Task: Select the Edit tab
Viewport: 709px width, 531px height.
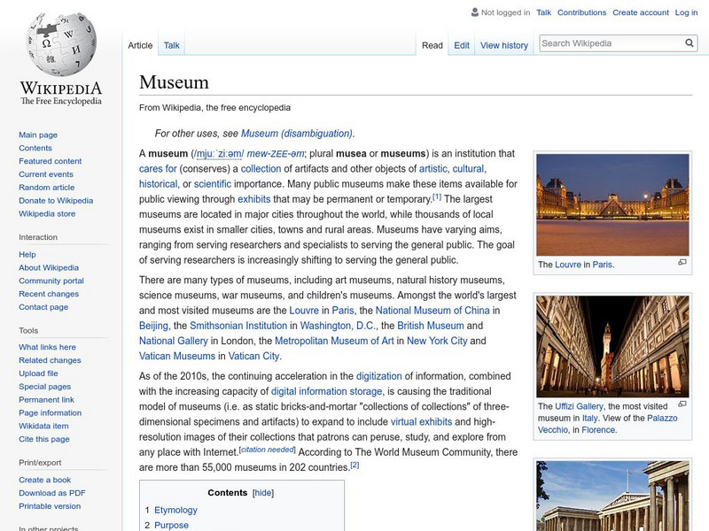Action: pos(462,45)
